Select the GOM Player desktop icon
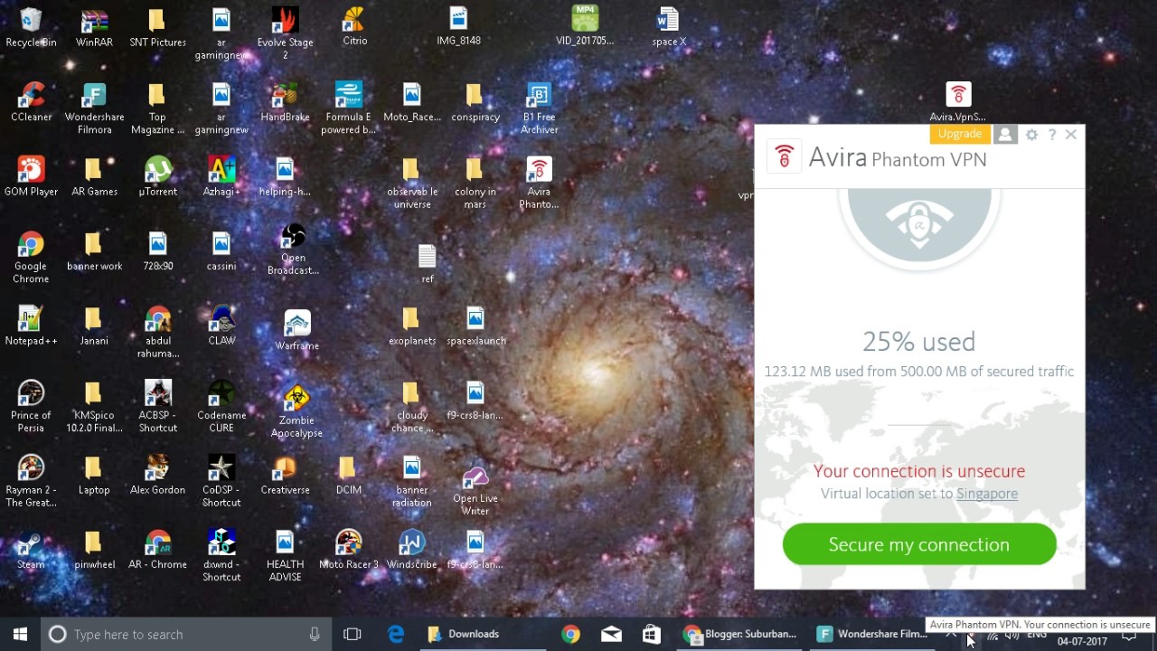The height and width of the screenshot is (651, 1157). (x=31, y=176)
